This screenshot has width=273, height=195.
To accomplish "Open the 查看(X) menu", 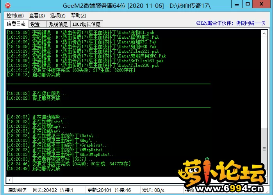I will 37,16.
